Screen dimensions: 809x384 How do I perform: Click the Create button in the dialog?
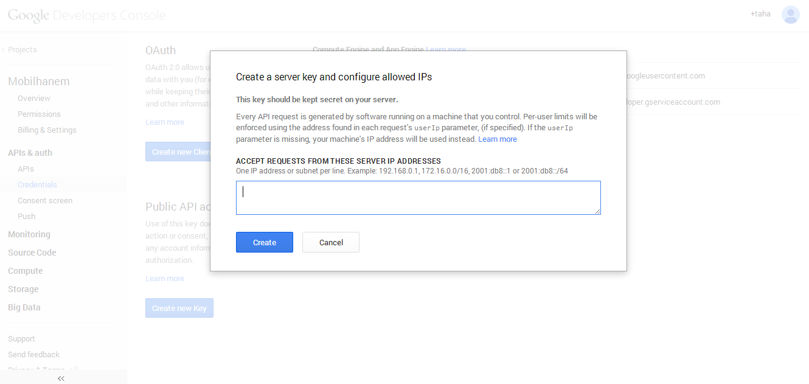[265, 242]
